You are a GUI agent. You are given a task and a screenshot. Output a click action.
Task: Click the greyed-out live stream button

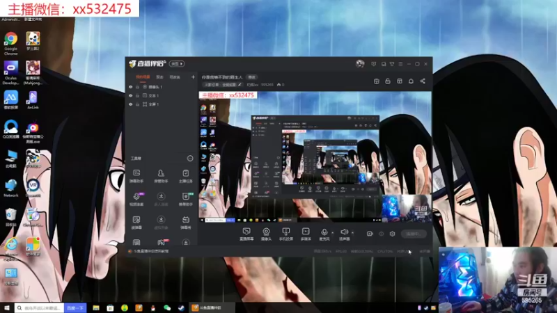[x=414, y=234]
